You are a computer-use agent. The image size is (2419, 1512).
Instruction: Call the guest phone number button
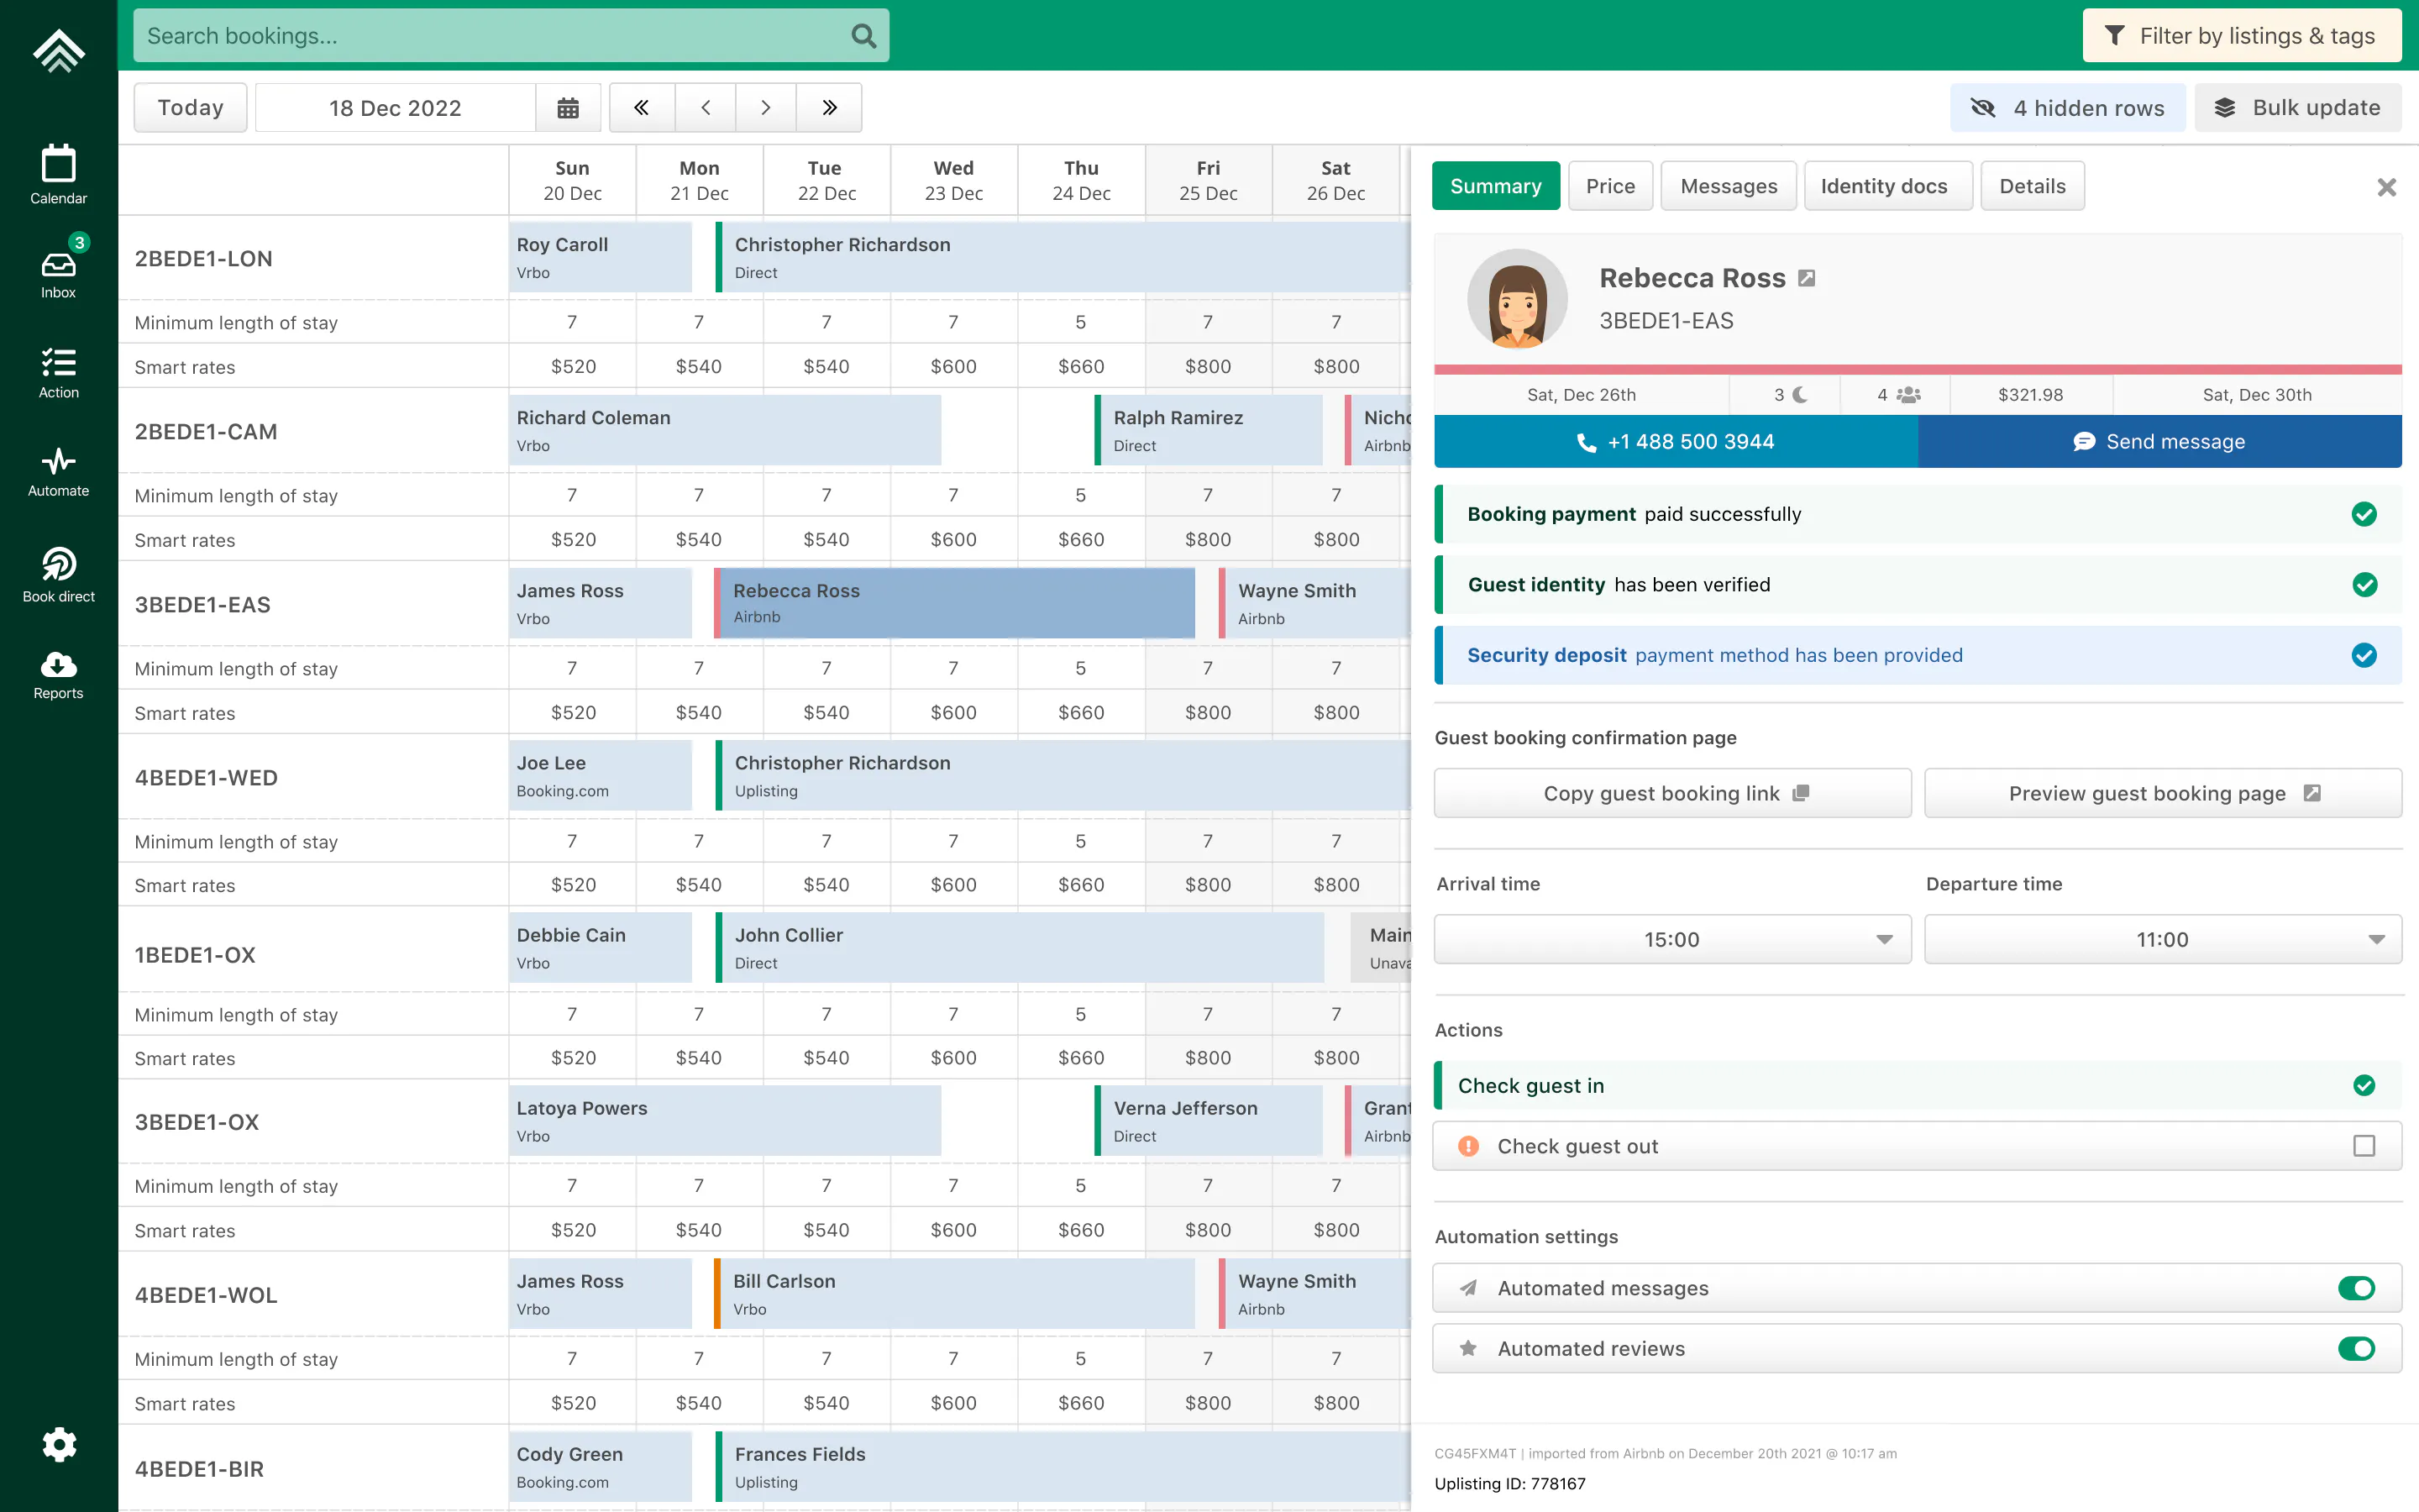click(x=1676, y=442)
